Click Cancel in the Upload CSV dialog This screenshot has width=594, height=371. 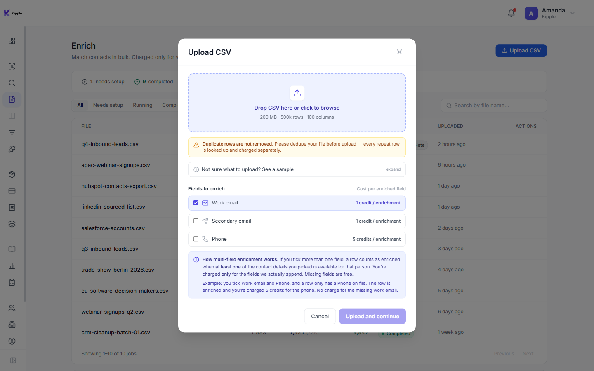[320, 316]
